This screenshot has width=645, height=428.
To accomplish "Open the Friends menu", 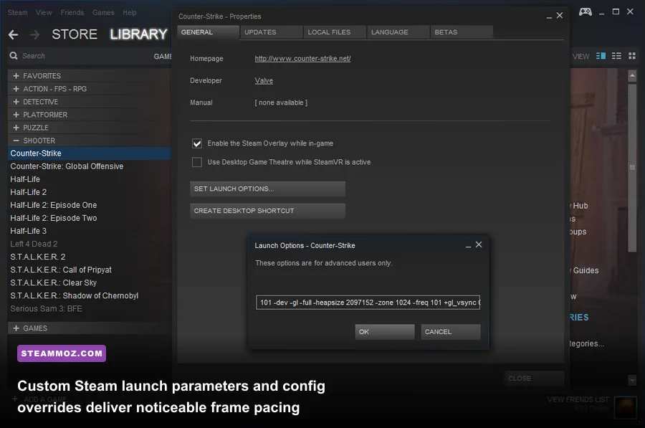I will point(72,12).
